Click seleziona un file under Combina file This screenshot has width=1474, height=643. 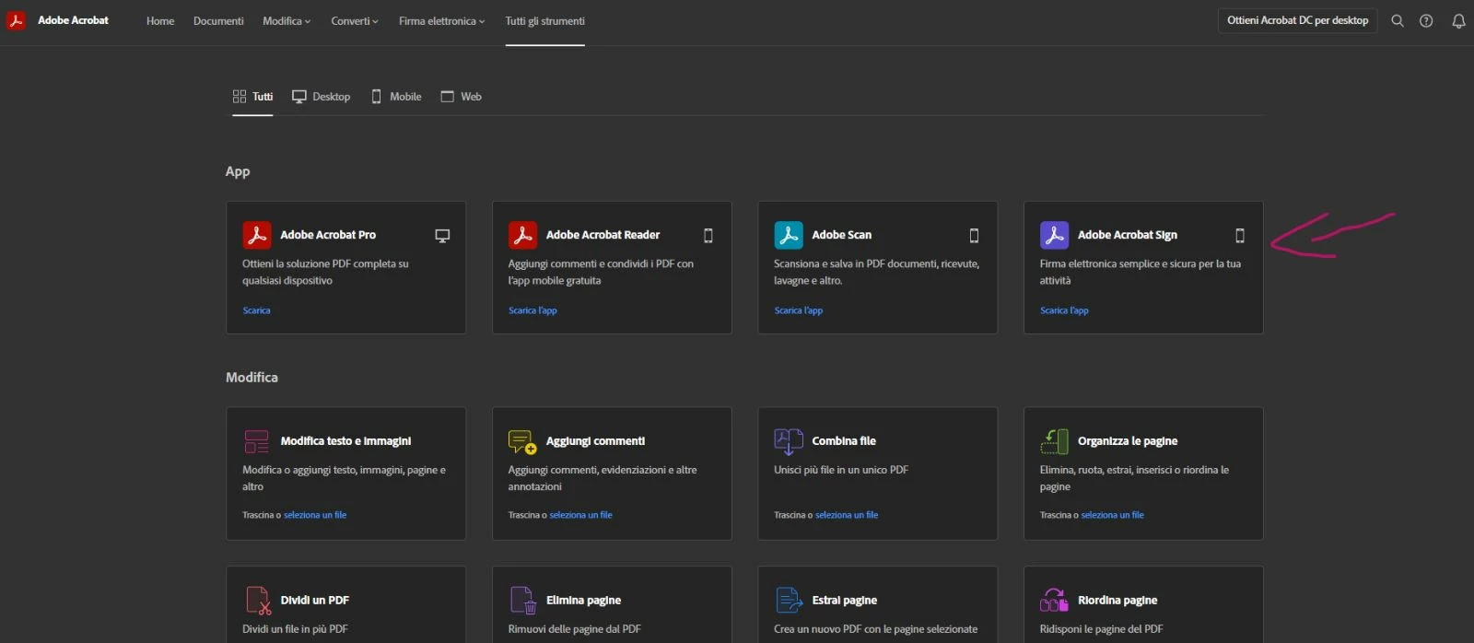(847, 515)
